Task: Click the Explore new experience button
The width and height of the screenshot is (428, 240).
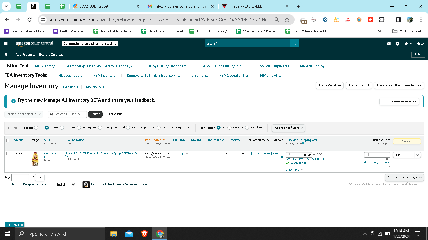Action: [x=399, y=101]
